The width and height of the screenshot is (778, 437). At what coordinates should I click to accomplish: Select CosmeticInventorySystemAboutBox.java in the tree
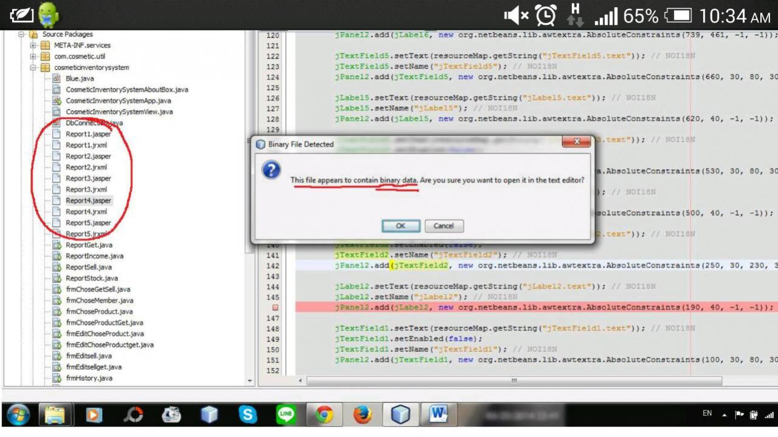coord(126,90)
